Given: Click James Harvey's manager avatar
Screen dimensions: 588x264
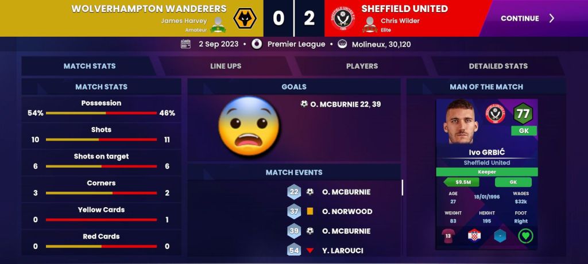Looking at the screenshot, I should (218, 25).
